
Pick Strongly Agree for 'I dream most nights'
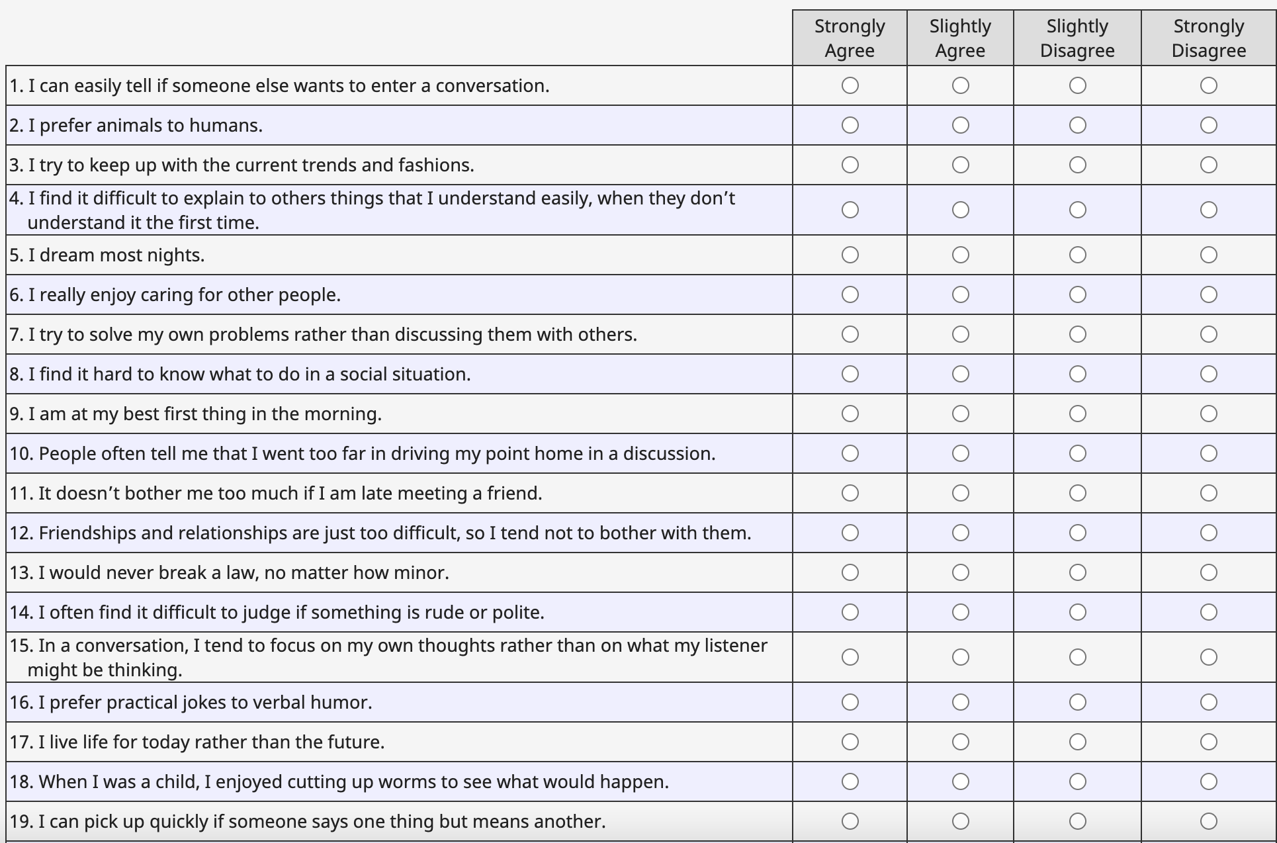click(x=850, y=255)
